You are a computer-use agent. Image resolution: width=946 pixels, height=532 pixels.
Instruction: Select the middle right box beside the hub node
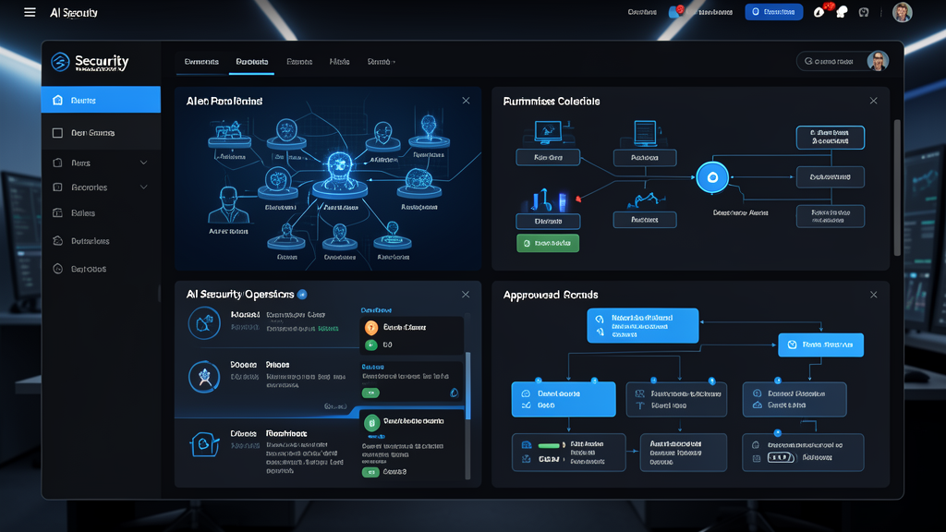pos(831,177)
